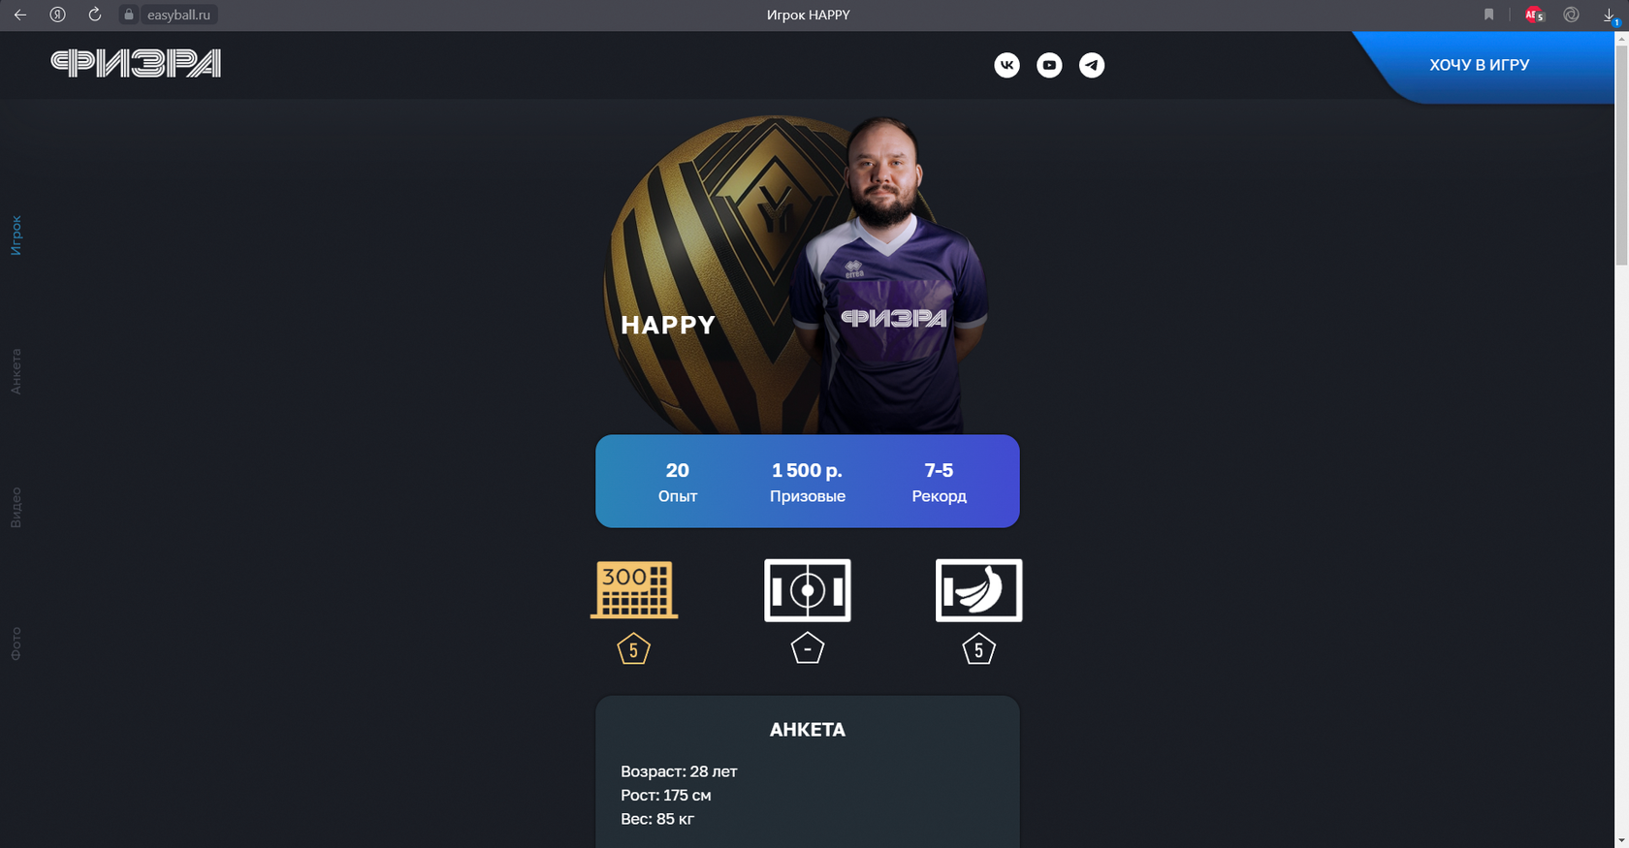
Task: Open the VK social link icon
Action: (1006, 65)
